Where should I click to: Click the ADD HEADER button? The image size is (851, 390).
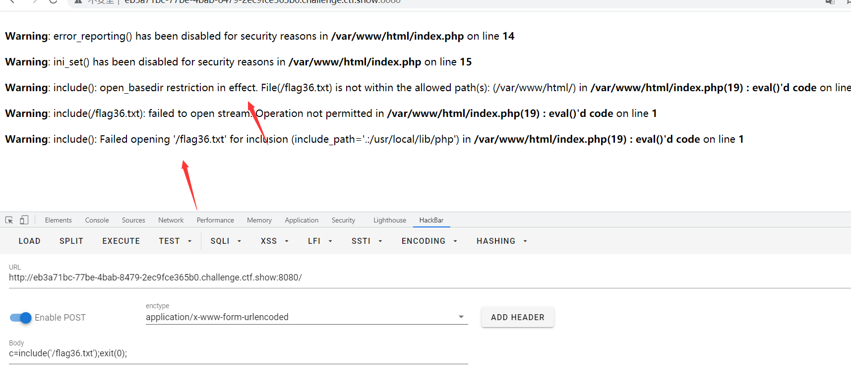[x=518, y=317]
